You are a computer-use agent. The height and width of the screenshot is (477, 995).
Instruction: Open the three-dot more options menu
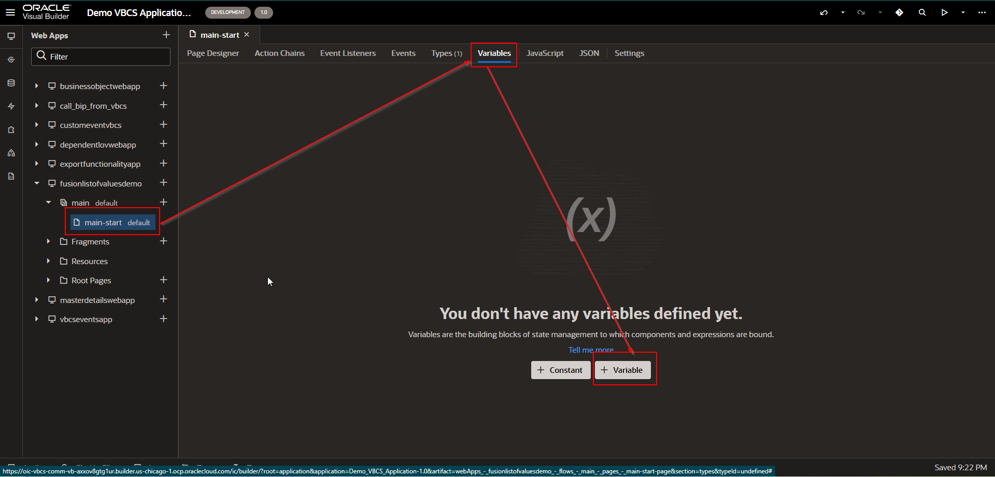pyautogui.click(x=982, y=12)
